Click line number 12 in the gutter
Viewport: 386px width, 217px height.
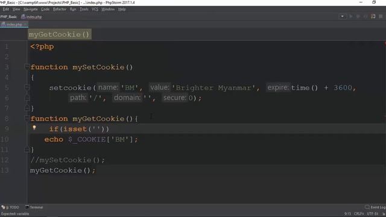tap(5, 160)
